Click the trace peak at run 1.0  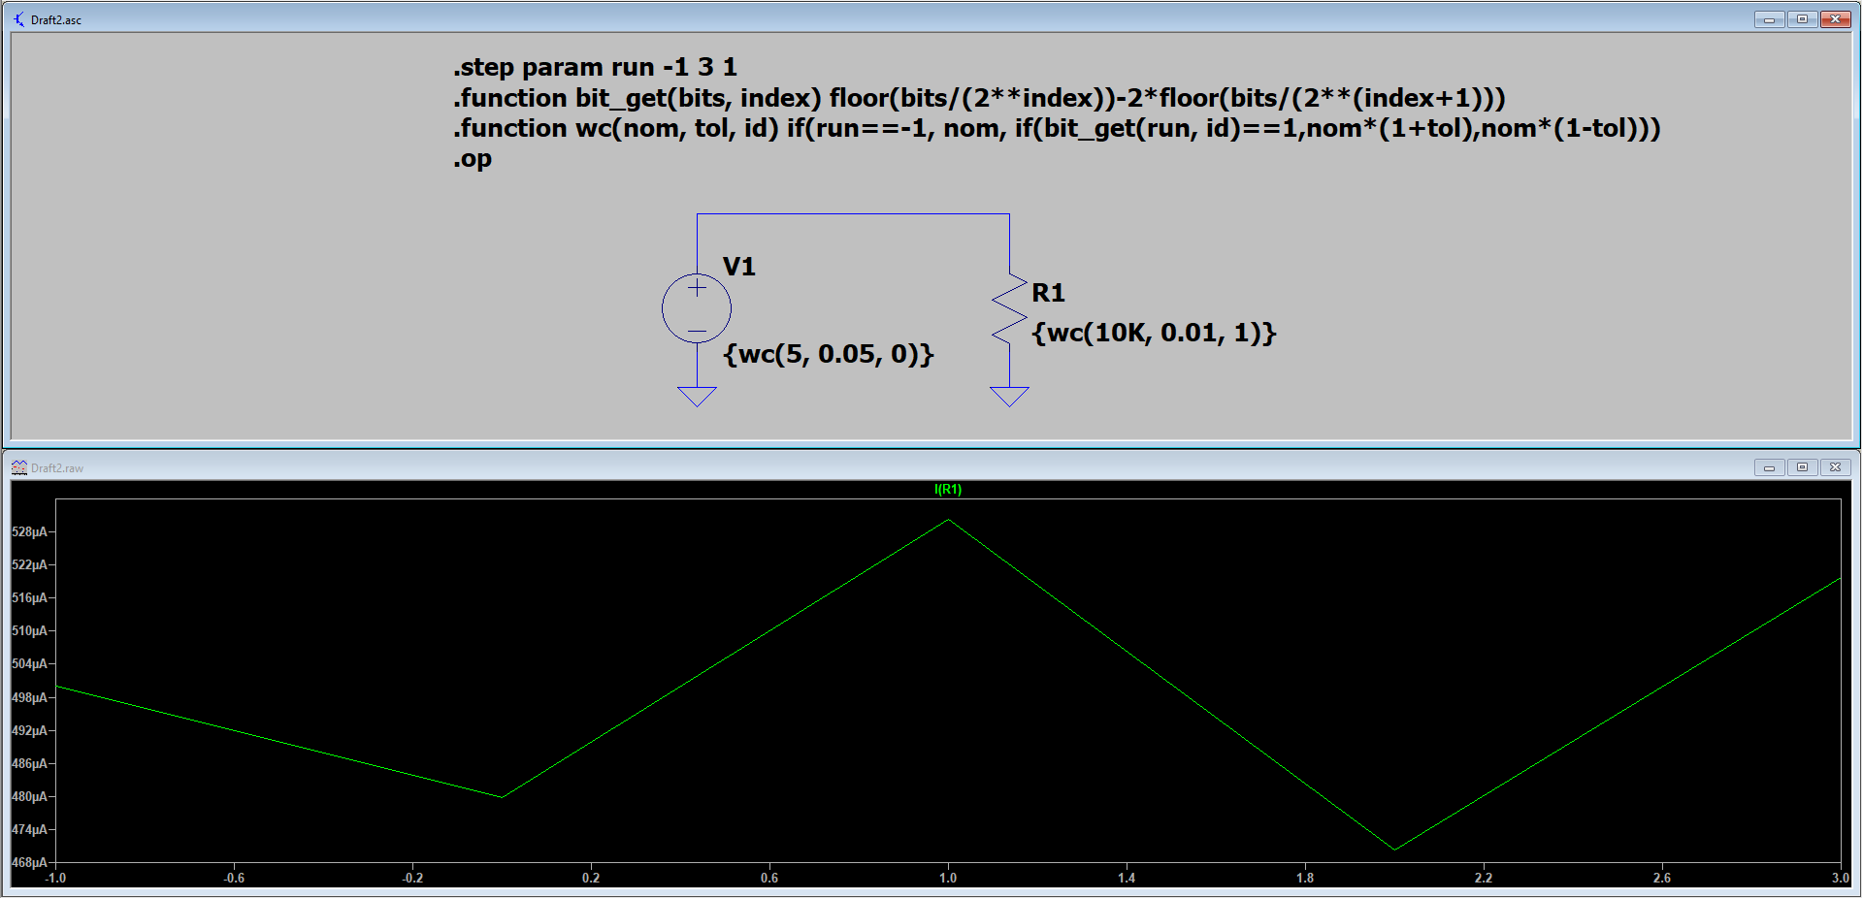click(x=948, y=521)
